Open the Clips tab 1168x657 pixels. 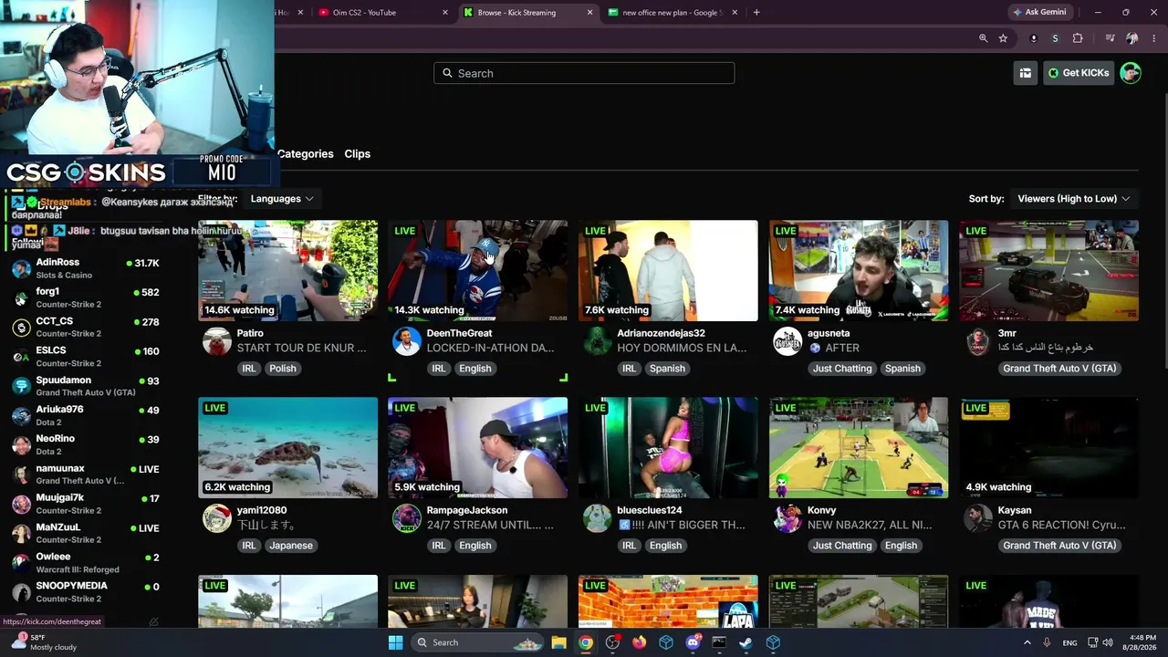coord(358,154)
